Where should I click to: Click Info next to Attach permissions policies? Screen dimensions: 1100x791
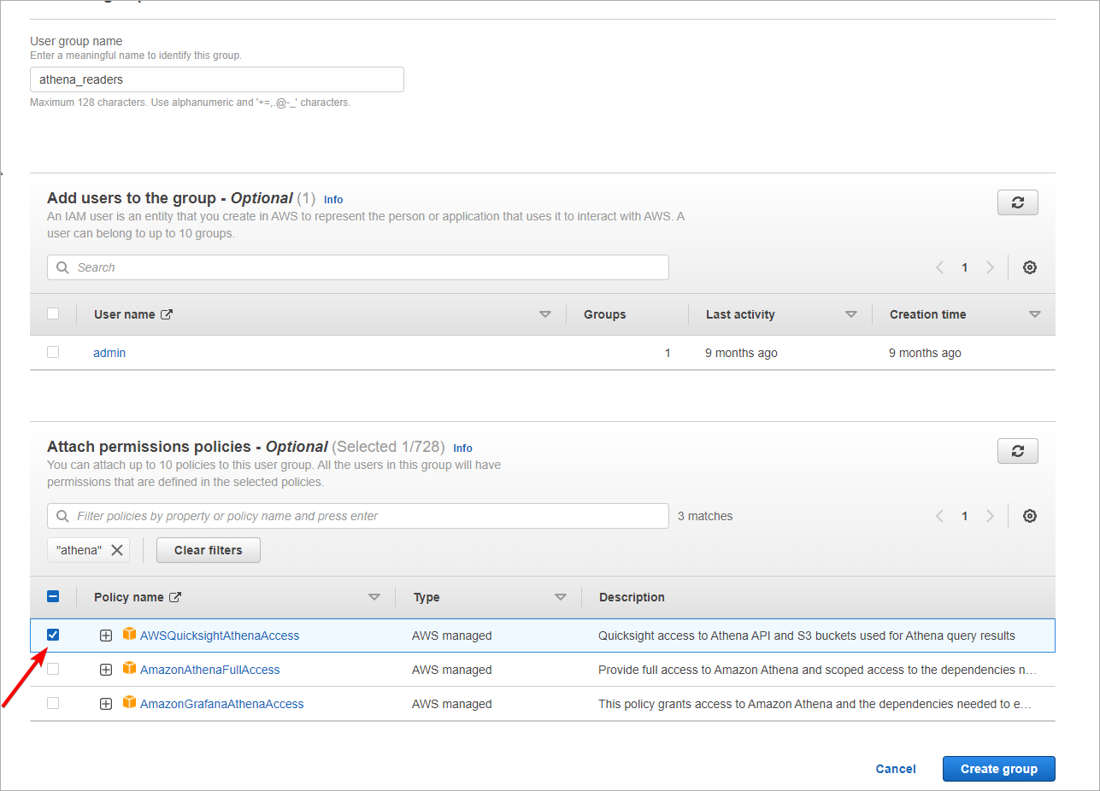[x=462, y=448]
